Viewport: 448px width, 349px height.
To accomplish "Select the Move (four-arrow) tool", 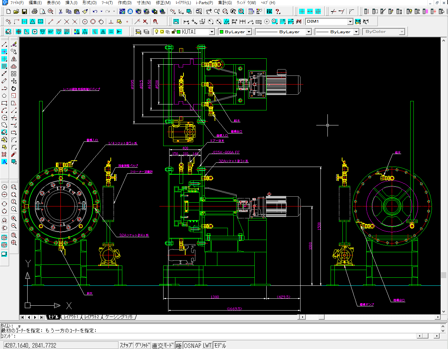I will tap(14, 81).
